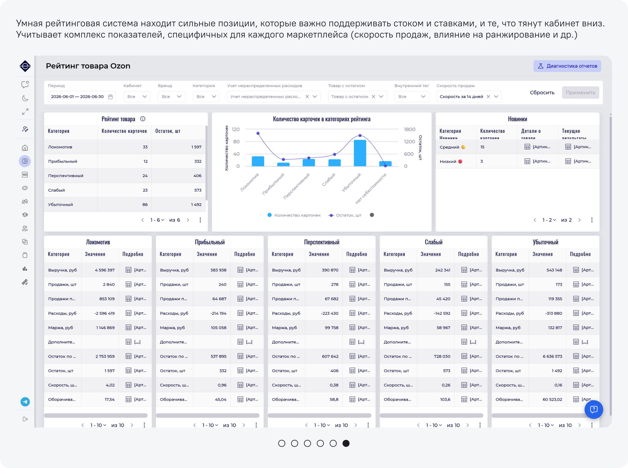
Task: Select the sixth filled carousel dot
Action: [346, 443]
